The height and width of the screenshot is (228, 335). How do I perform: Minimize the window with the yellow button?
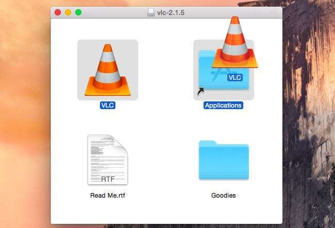click(x=68, y=12)
